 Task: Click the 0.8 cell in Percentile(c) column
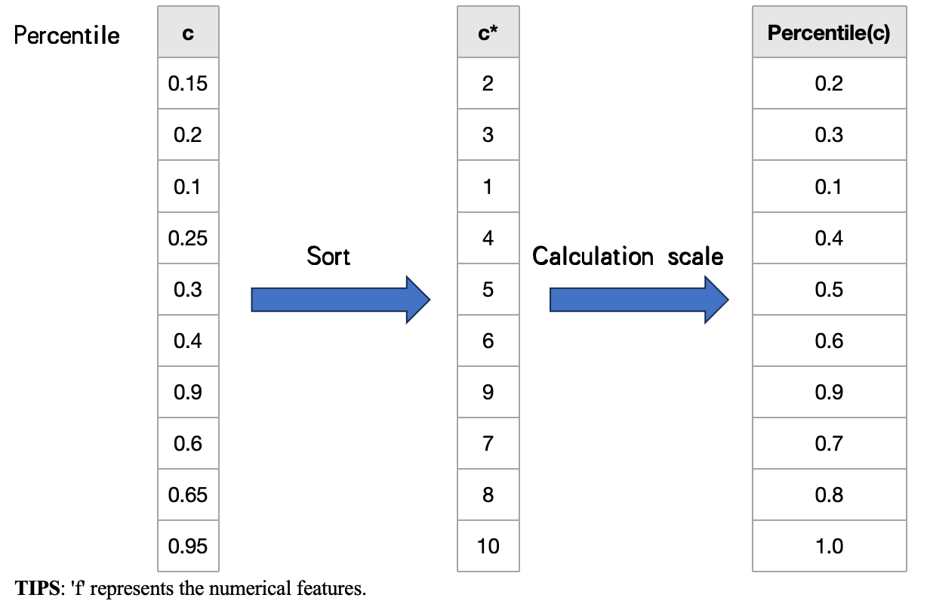(x=829, y=495)
